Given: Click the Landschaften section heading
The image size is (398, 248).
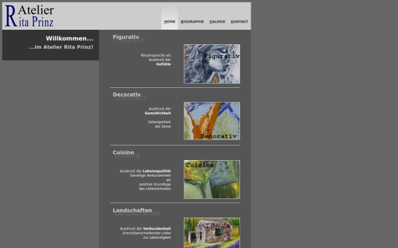Looking at the screenshot, I should [132, 210].
